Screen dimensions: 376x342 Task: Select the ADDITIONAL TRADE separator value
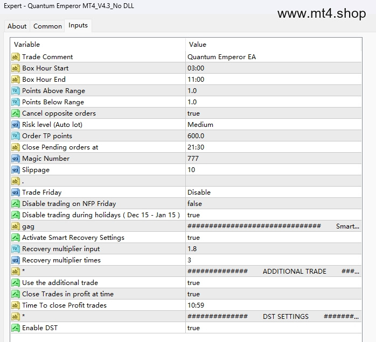pos(273,272)
